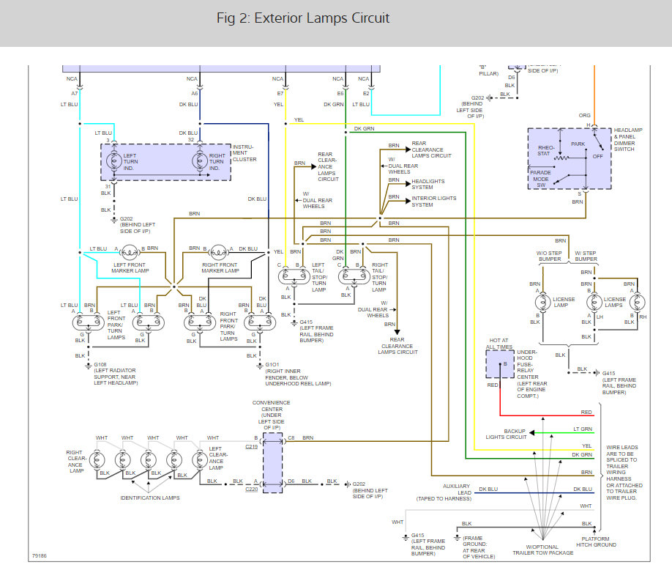The height and width of the screenshot is (584, 672).
Task: Click the 'LEFT CLEARANCE LAMP' label
Action: click(218, 458)
